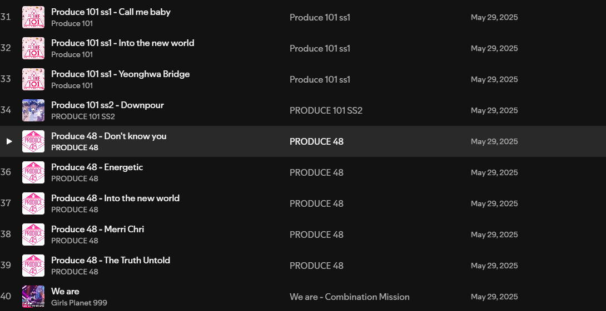Select Produce 101 ss1 - Yeonghwa Bridge title
The height and width of the screenshot is (311, 606).
tap(120, 74)
